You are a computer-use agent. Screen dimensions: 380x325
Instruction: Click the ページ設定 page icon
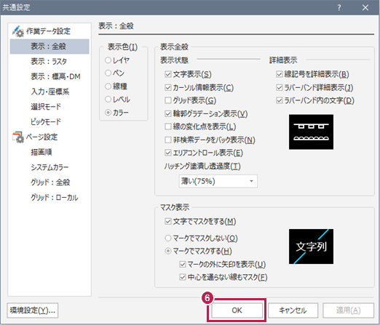(x=18, y=137)
